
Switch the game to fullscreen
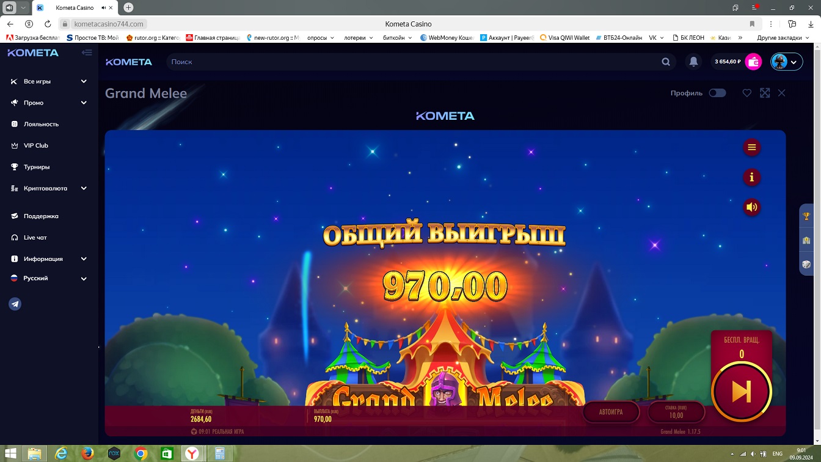765,93
